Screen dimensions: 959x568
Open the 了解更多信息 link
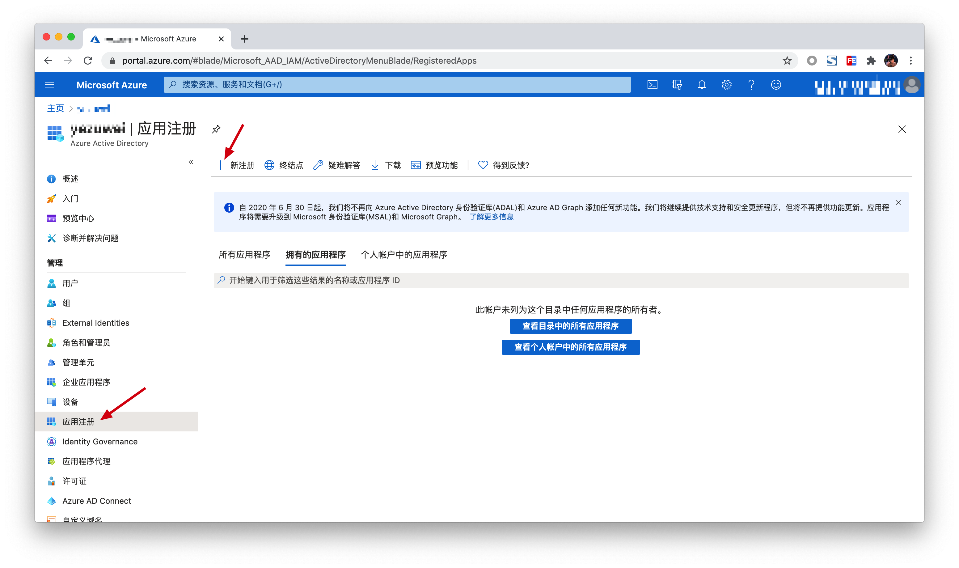pyautogui.click(x=491, y=217)
